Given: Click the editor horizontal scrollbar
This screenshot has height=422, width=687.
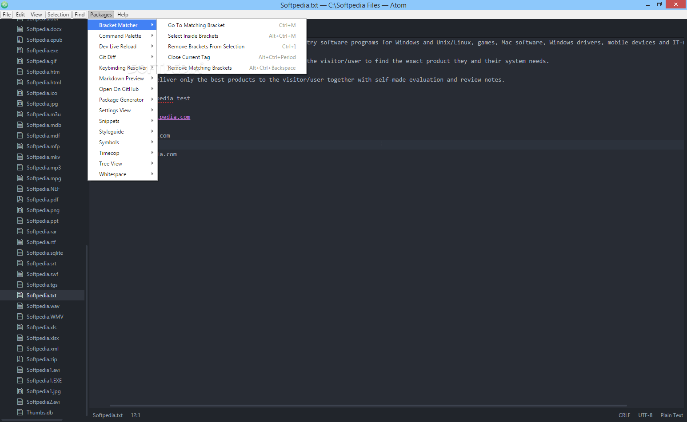Looking at the screenshot, I should pyautogui.click(x=368, y=406).
